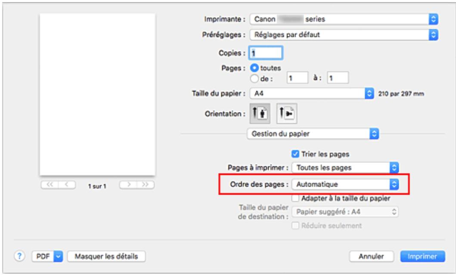456x275 pixels.
Task: Click the '210 par 297 mm' size text
Action: [401, 94]
